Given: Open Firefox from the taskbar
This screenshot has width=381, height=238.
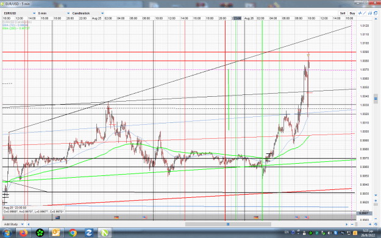Looking at the screenshot, I should (24, 233).
